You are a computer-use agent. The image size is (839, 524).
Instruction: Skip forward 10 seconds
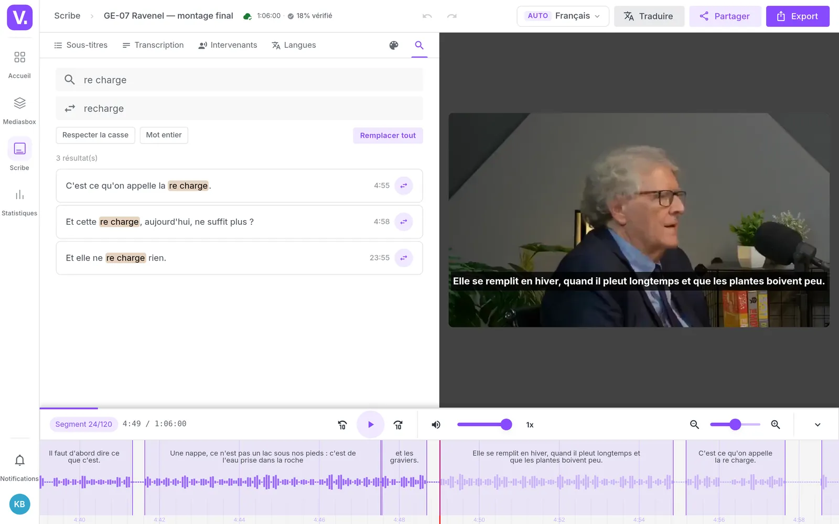point(398,425)
